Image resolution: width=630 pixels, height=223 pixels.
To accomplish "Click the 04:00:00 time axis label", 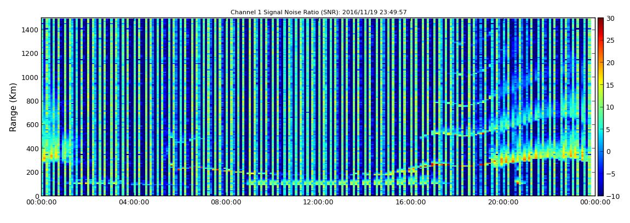I will 133,203.
